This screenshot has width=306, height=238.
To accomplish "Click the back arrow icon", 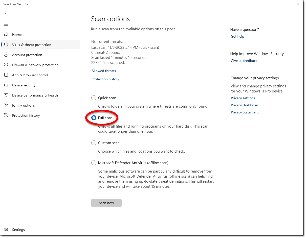I will click(x=6, y=14).
